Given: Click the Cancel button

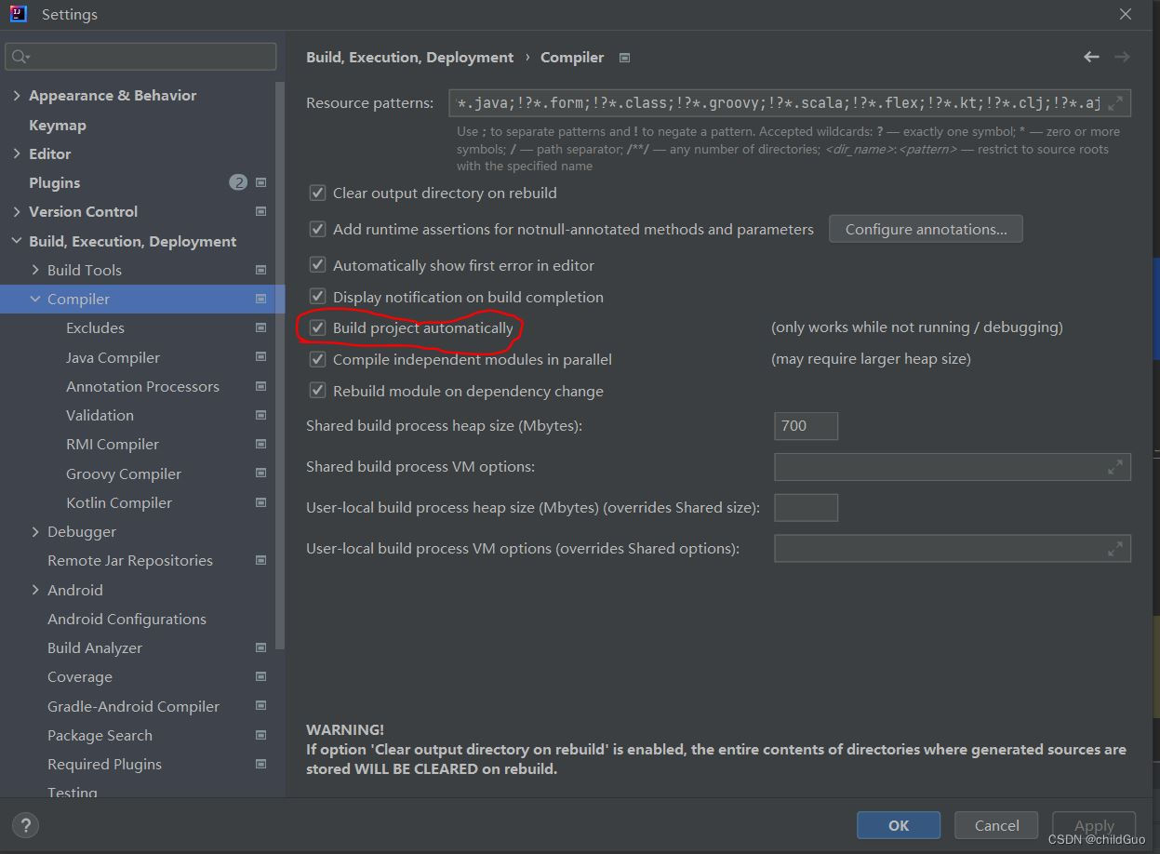Looking at the screenshot, I should pos(996,825).
